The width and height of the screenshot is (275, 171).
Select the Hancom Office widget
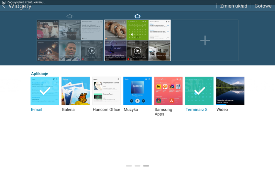tap(107, 91)
